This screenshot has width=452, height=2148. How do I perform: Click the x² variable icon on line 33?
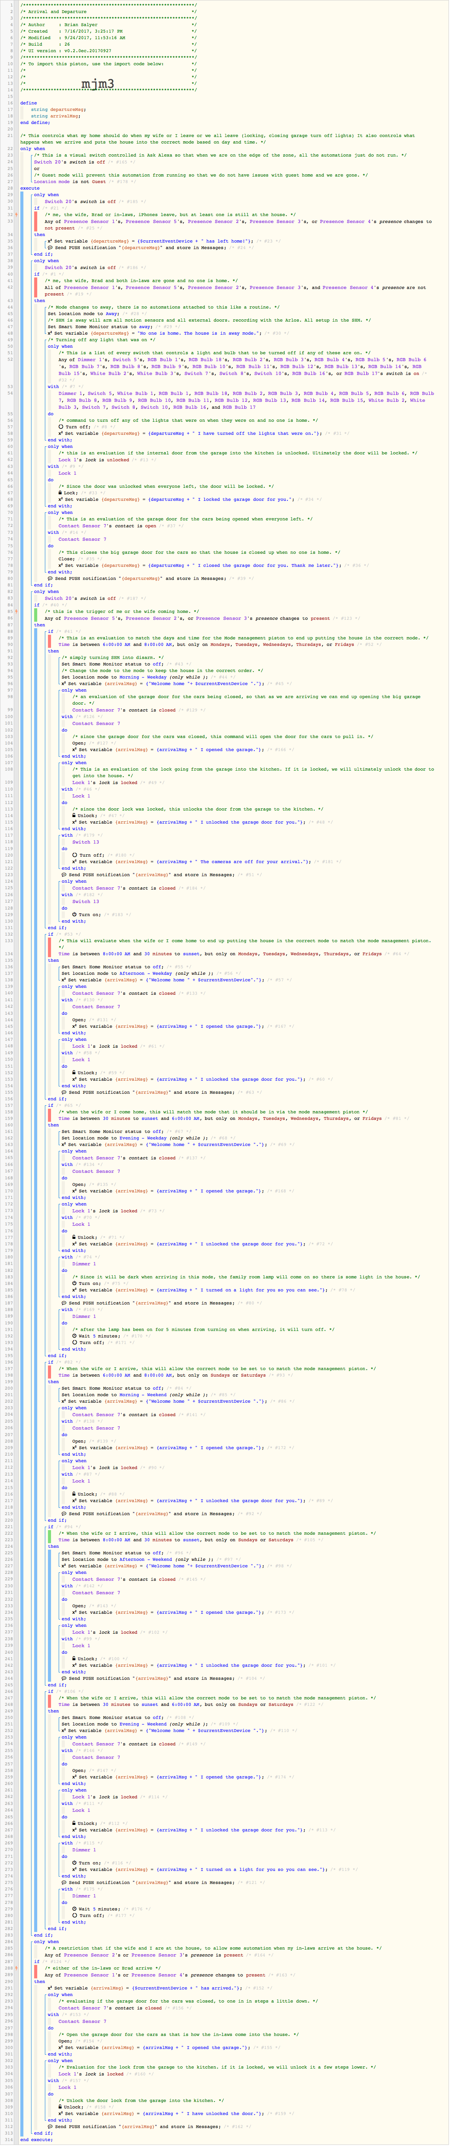click(50, 241)
